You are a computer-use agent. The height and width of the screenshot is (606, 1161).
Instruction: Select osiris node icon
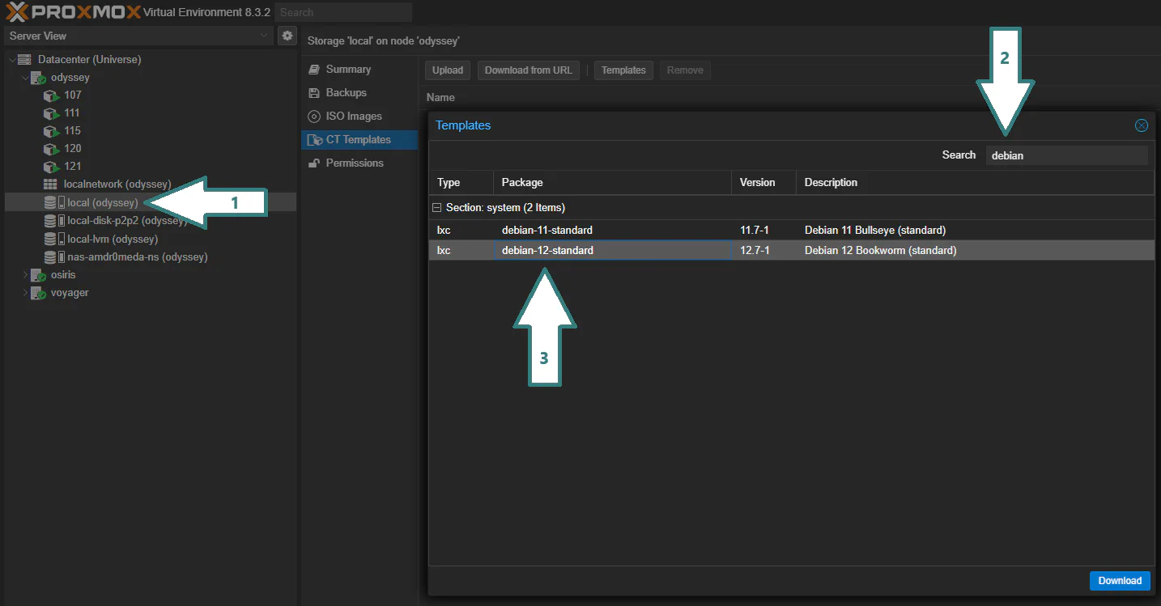coord(38,275)
